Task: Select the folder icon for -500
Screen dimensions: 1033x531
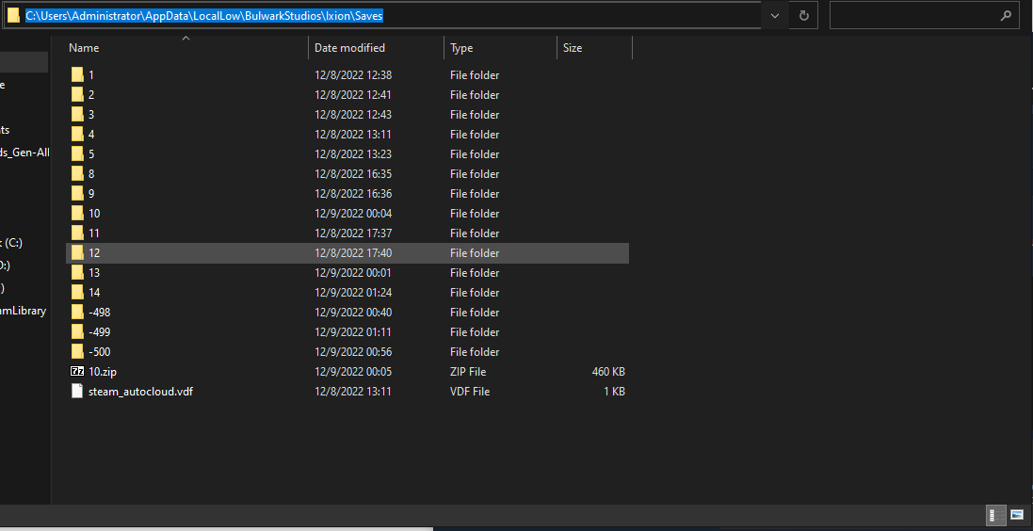Action: (77, 352)
